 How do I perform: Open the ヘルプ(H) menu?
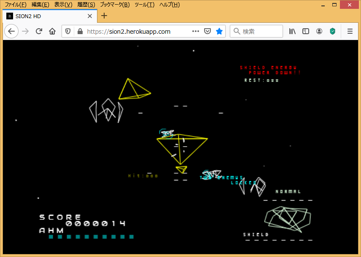(170, 5)
